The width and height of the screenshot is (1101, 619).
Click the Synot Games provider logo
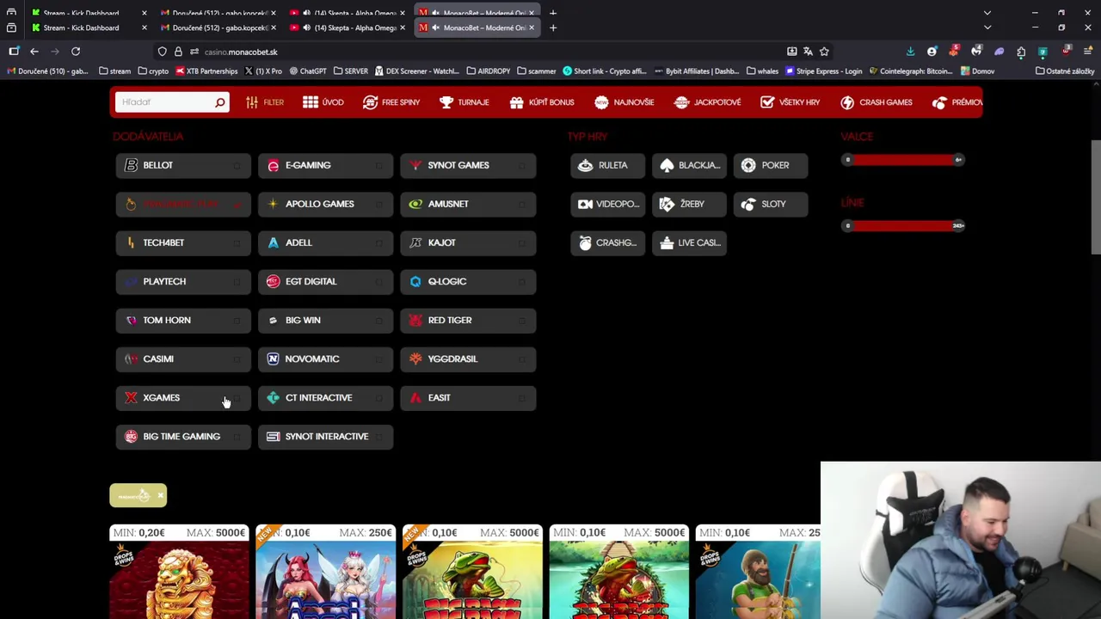pos(415,165)
